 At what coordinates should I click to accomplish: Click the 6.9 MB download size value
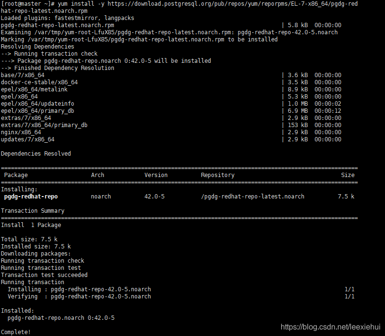298,110
